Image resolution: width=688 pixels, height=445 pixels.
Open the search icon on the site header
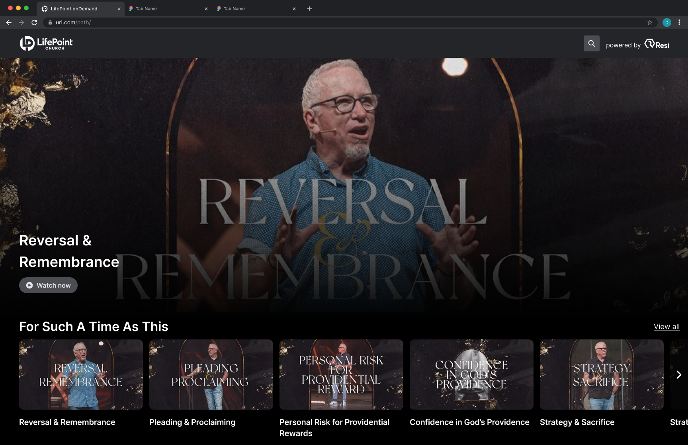click(x=592, y=43)
